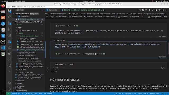The height and width of the screenshot is (95, 169).
Task: Collapse EDITORES ABIERTOS section
Action: 22,13
